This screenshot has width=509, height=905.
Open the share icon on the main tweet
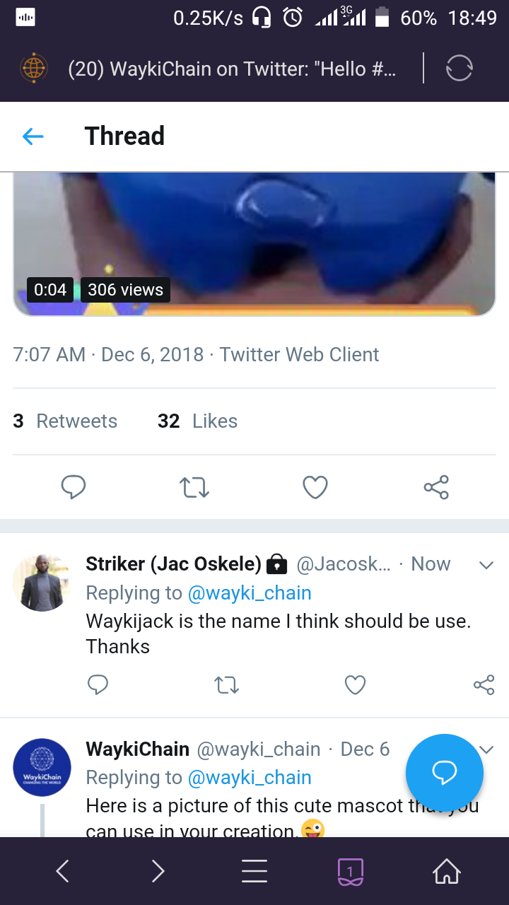click(436, 487)
